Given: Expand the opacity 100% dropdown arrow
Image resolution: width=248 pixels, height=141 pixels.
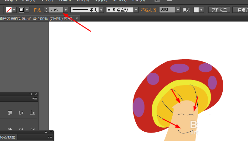Looking at the screenshot, I should 178,10.
